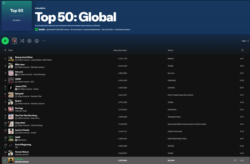Select Human Nature track title
250x164 pixels.
22,152
